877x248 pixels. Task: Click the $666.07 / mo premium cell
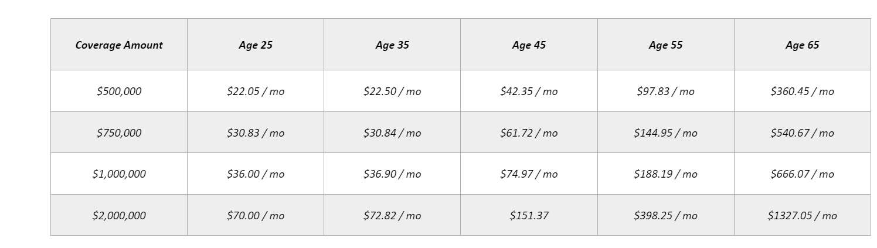802,174
